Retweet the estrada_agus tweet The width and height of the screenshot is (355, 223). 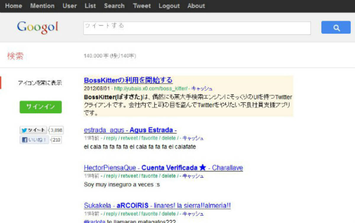129,138
